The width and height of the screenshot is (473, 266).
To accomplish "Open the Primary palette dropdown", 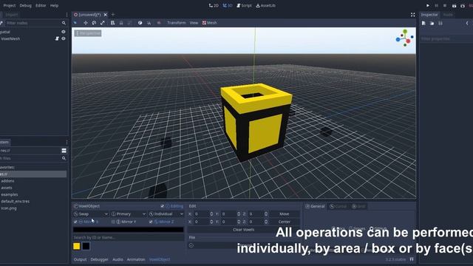I will click(x=129, y=214).
